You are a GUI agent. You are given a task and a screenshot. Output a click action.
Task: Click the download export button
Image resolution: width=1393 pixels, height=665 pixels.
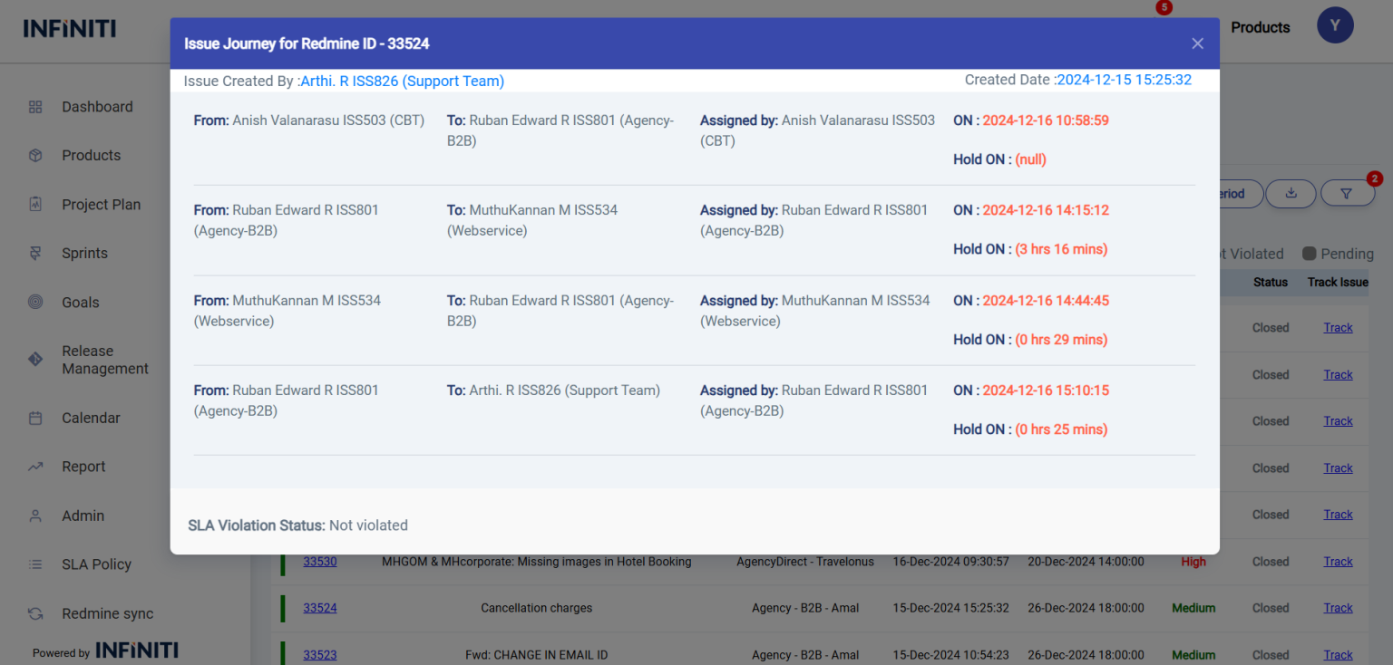pyautogui.click(x=1291, y=193)
